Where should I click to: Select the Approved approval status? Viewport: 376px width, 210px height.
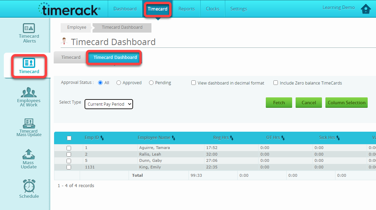pyautogui.click(x=118, y=82)
